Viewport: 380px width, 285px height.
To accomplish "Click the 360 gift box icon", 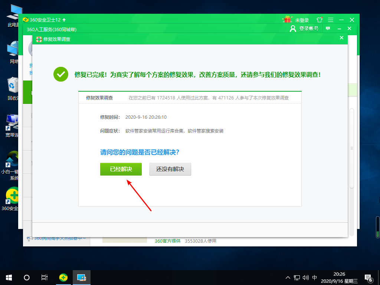I will (287, 20).
